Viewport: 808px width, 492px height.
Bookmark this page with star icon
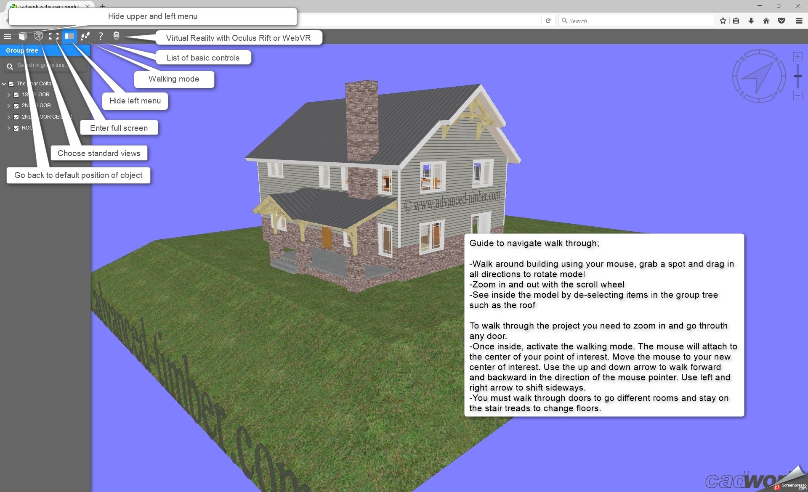[x=723, y=21]
